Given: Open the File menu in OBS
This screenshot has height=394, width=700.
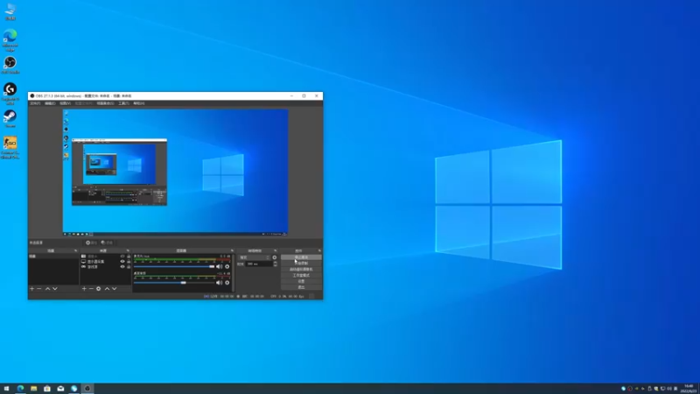Looking at the screenshot, I should tap(35, 103).
